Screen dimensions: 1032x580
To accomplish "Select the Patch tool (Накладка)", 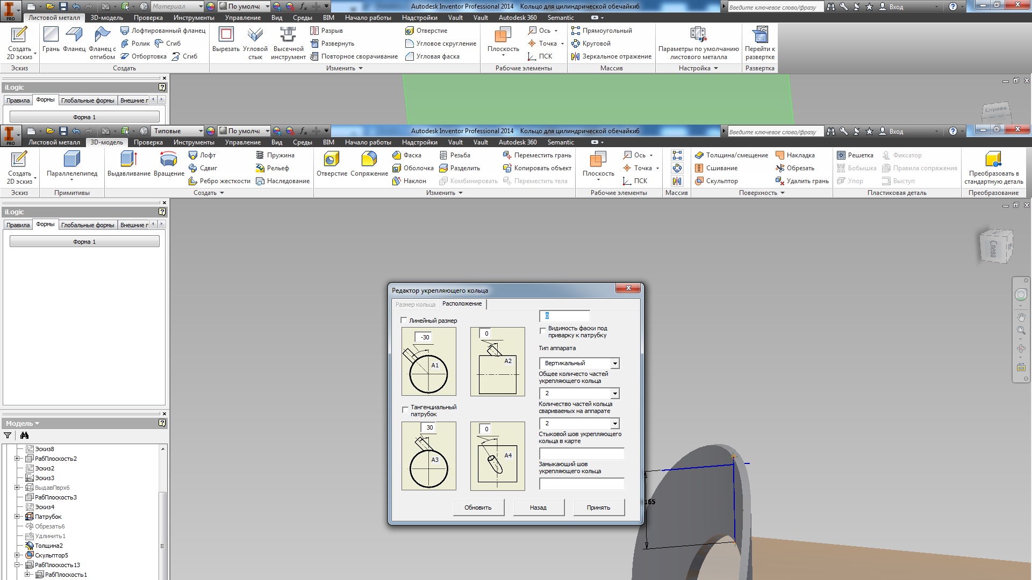I will pyautogui.click(x=795, y=155).
